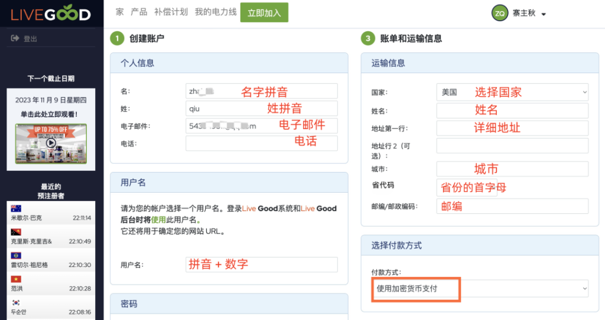Click 单击此处立即观看 link
This screenshot has height=320, width=605.
click(49, 114)
